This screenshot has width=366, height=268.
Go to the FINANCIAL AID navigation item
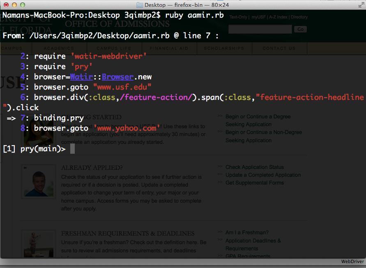(x=169, y=49)
